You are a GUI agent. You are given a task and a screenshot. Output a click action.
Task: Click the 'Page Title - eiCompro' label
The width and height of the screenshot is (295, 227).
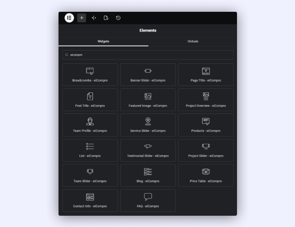point(206,80)
